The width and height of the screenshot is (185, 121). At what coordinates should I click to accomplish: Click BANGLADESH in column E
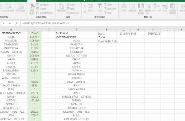(76, 74)
